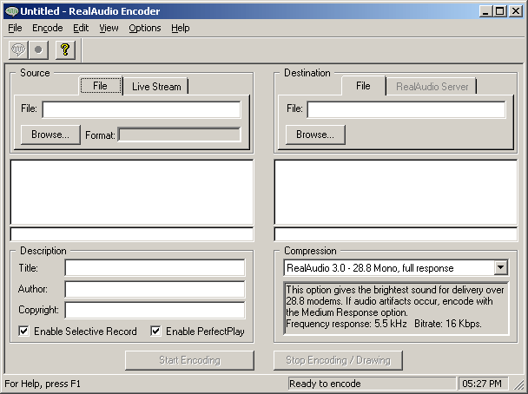
Task: Switch to the Live Stream source tab
Action: tap(156, 87)
